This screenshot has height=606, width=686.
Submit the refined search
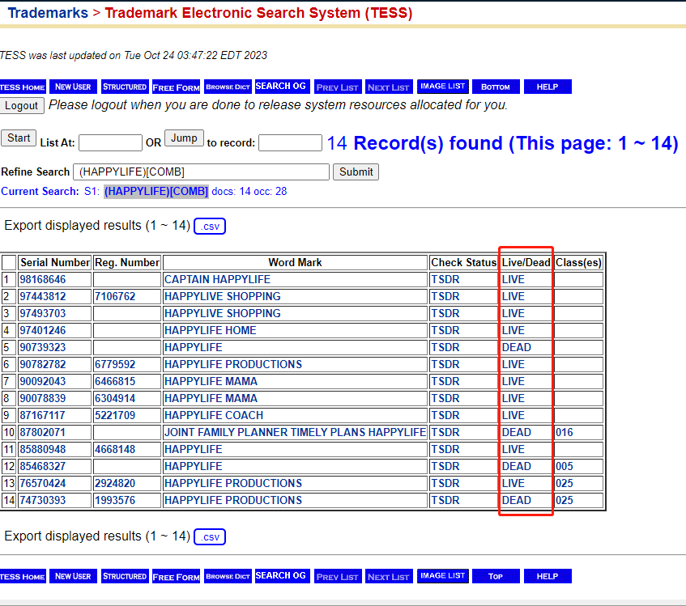[x=356, y=172]
